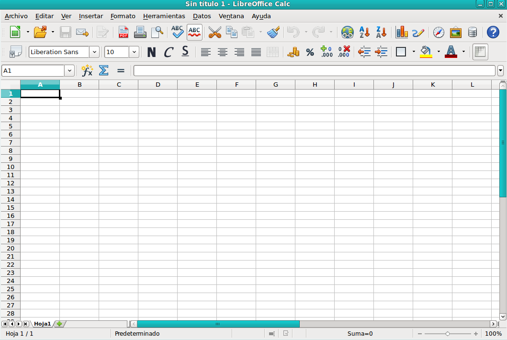Open the Archivo menu
The width and height of the screenshot is (507, 340).
pyautogui.click(x=16, y=16)
